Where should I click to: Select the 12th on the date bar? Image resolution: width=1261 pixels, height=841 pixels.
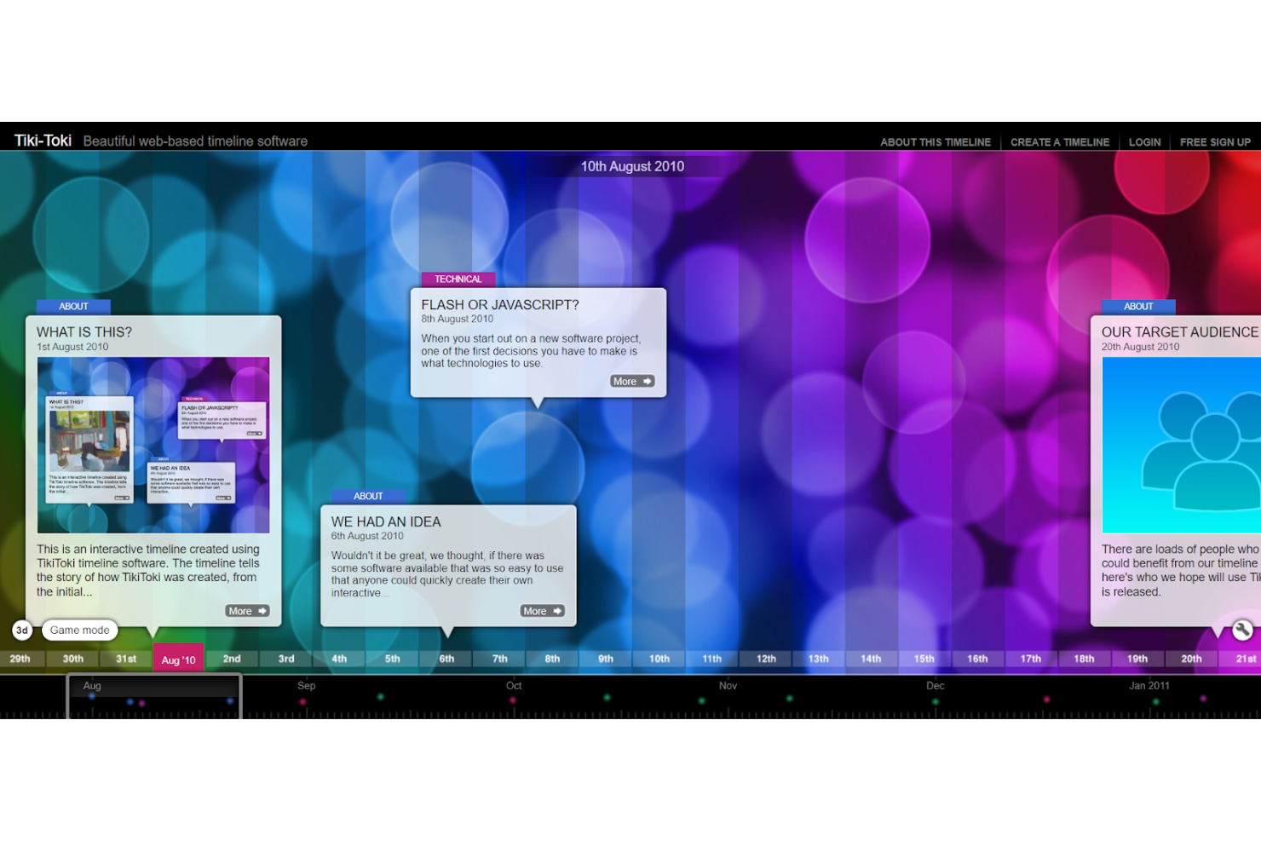(x=766, y=659)
